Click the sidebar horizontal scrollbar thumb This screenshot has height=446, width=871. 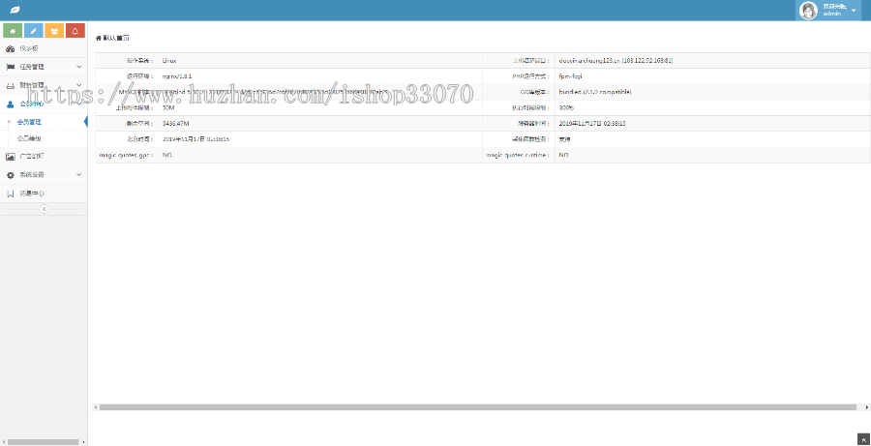(42, 443)
